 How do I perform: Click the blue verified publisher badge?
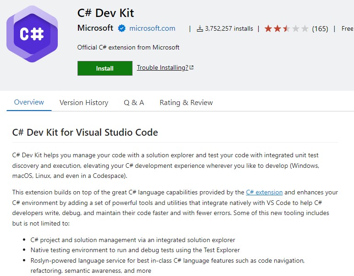tap(122, 28)
